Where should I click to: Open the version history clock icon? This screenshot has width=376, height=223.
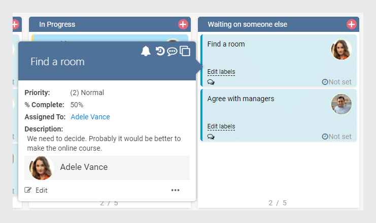tap(160, 51)
